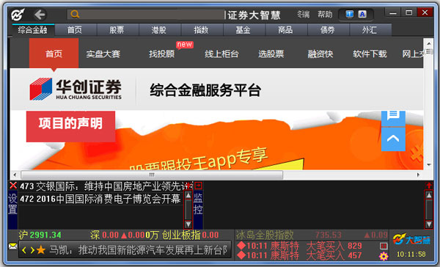Click the blue scroll-to-top chevron button
Image resolution: width=440 pixels, height=267 pixels.
(393, 139)
